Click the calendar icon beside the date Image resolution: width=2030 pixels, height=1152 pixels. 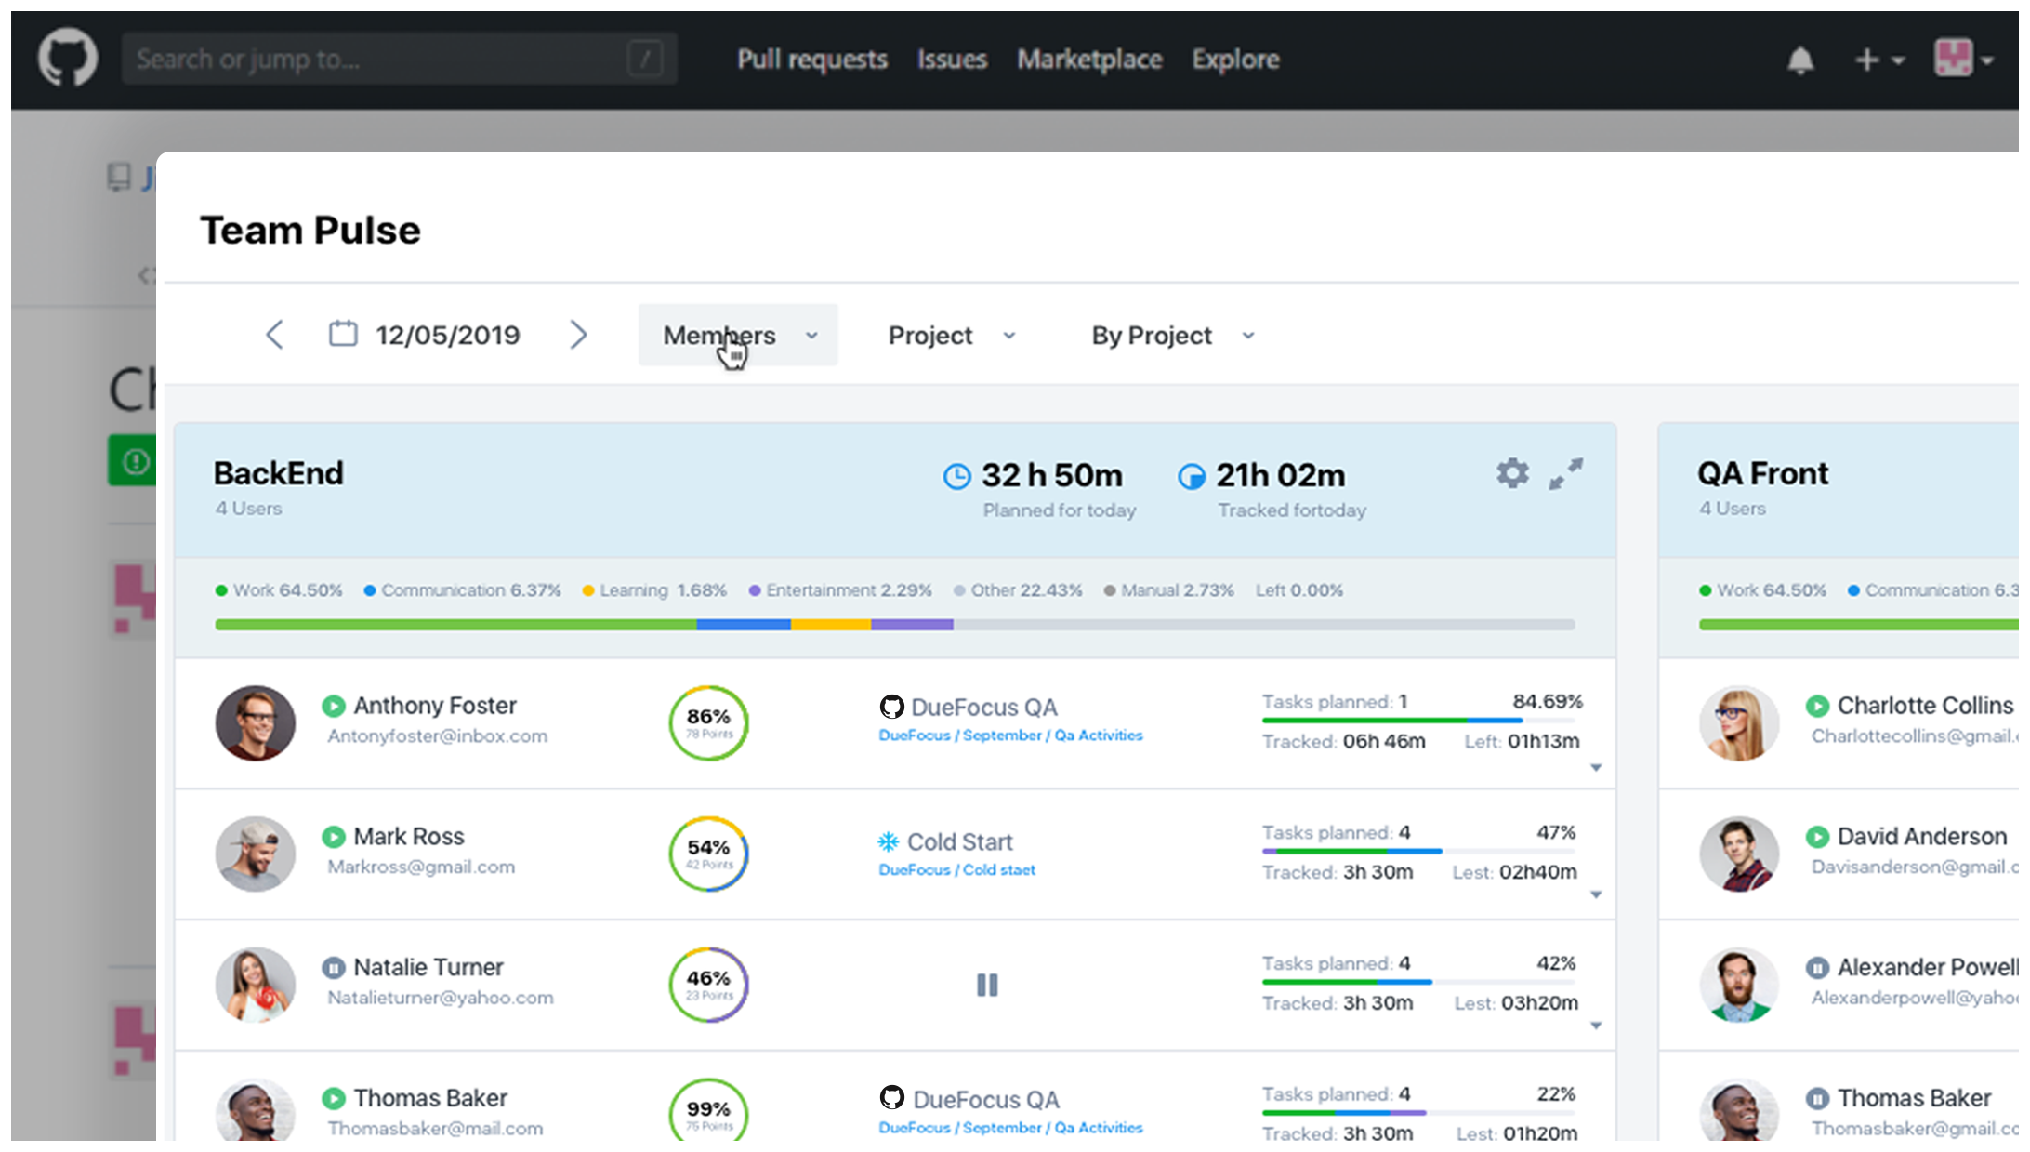click(343, 334)
